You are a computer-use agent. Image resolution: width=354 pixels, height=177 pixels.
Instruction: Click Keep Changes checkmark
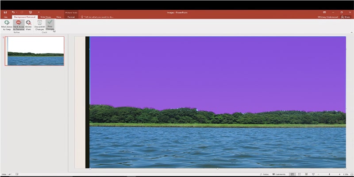click(50, 25)
